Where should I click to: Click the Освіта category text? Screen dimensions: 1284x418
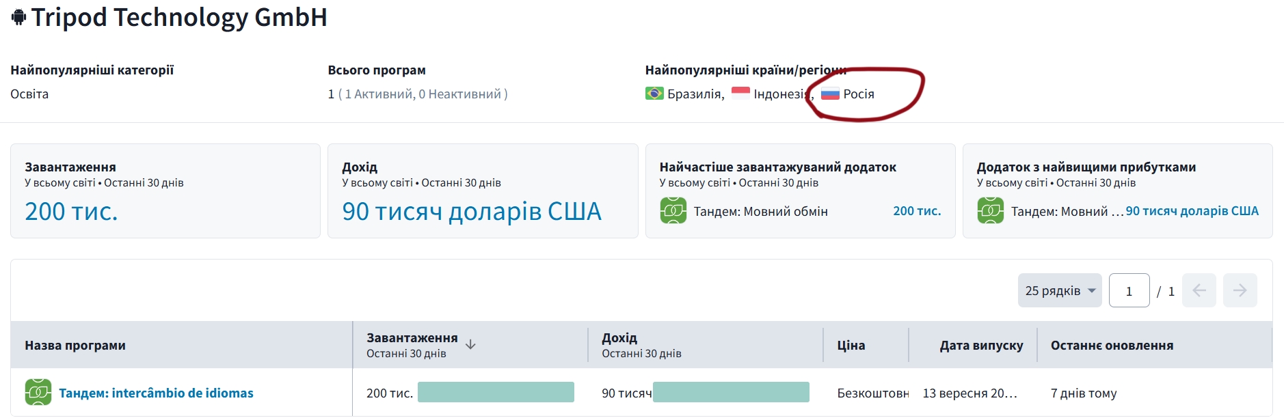click(x=29, y=94)
